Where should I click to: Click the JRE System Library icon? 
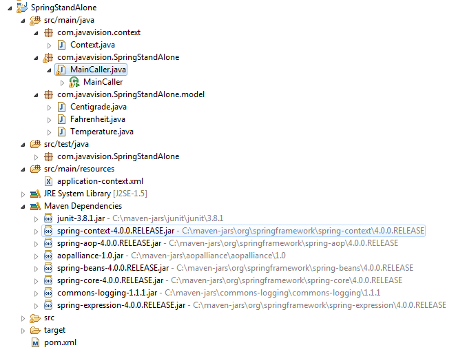[x=35, y=194]
